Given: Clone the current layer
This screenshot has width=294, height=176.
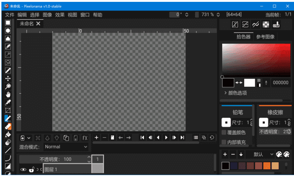Looking at the screenshot, I should (x=66, y=138).
